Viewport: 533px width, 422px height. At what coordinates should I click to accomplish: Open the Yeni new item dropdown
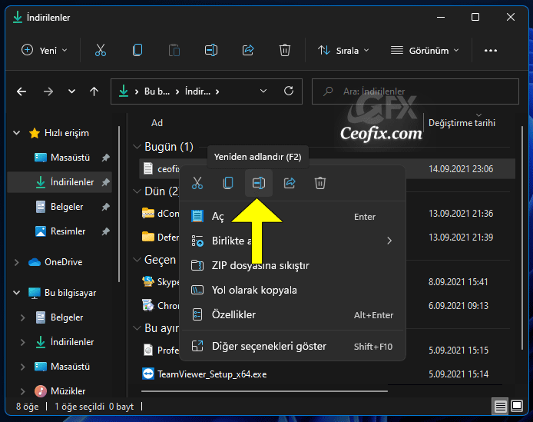[45, 51]
